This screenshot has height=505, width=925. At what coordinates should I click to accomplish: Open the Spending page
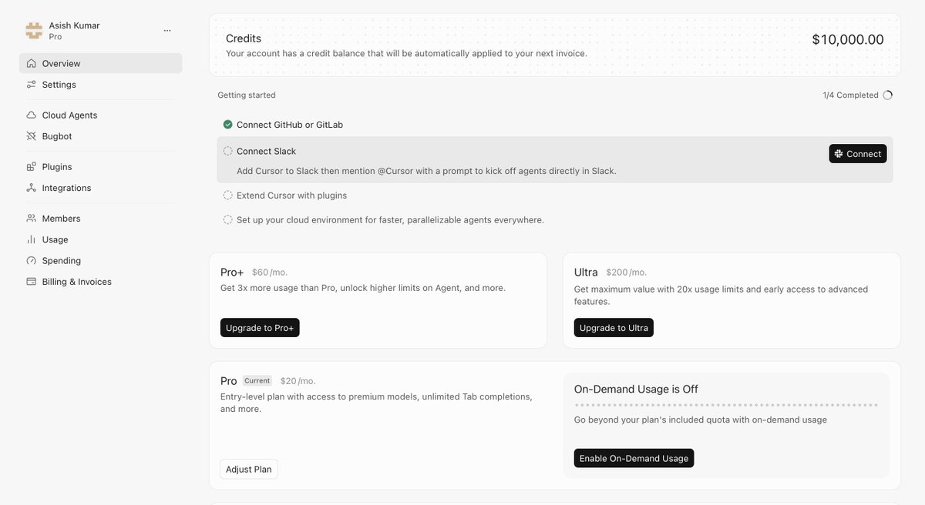click(101, 261)
